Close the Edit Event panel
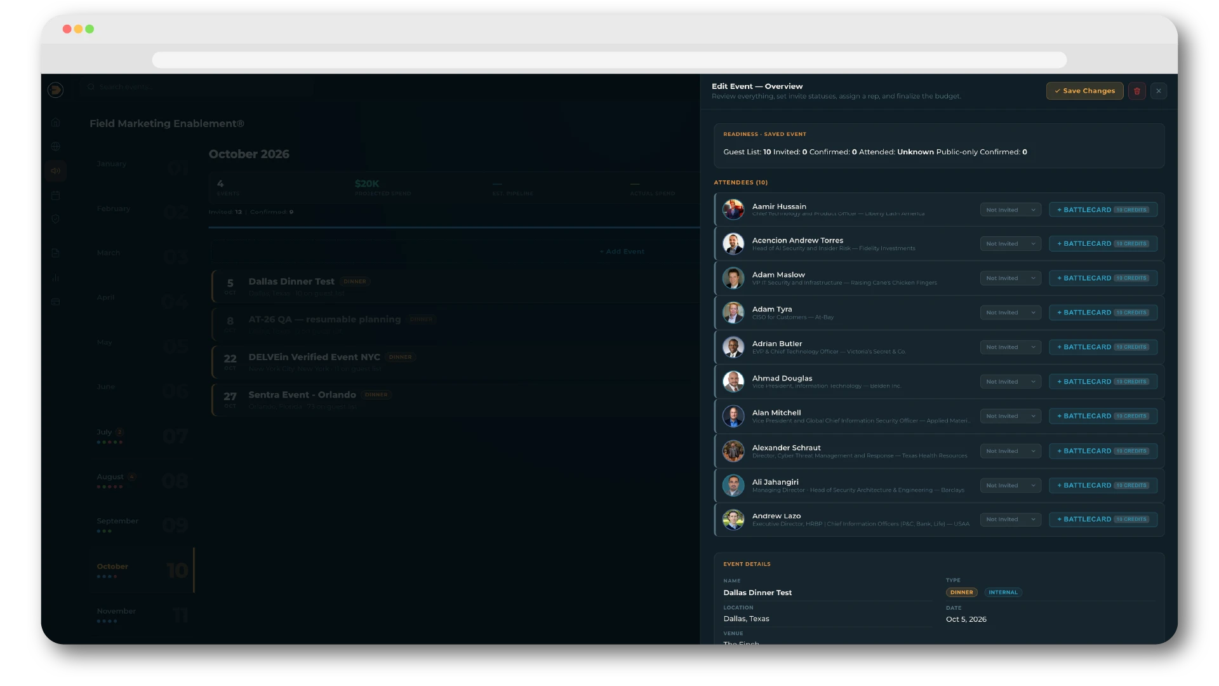Screen dimensions: 1219x686 pos(1158,91)
